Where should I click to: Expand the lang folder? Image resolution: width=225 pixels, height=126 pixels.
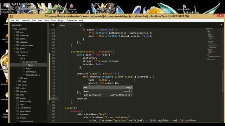tap(17, 82)
